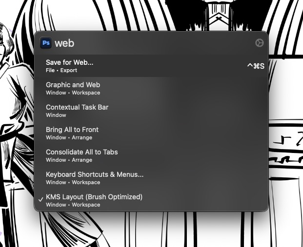Choose the Graphic and Web workspace
303x247 pixels.
coord(73,85)
